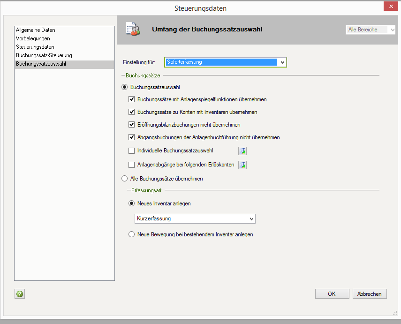
Task: Uncheck Buchungssätze zu Konten mit Inventaren übernehmen
Action: (132, 112)
